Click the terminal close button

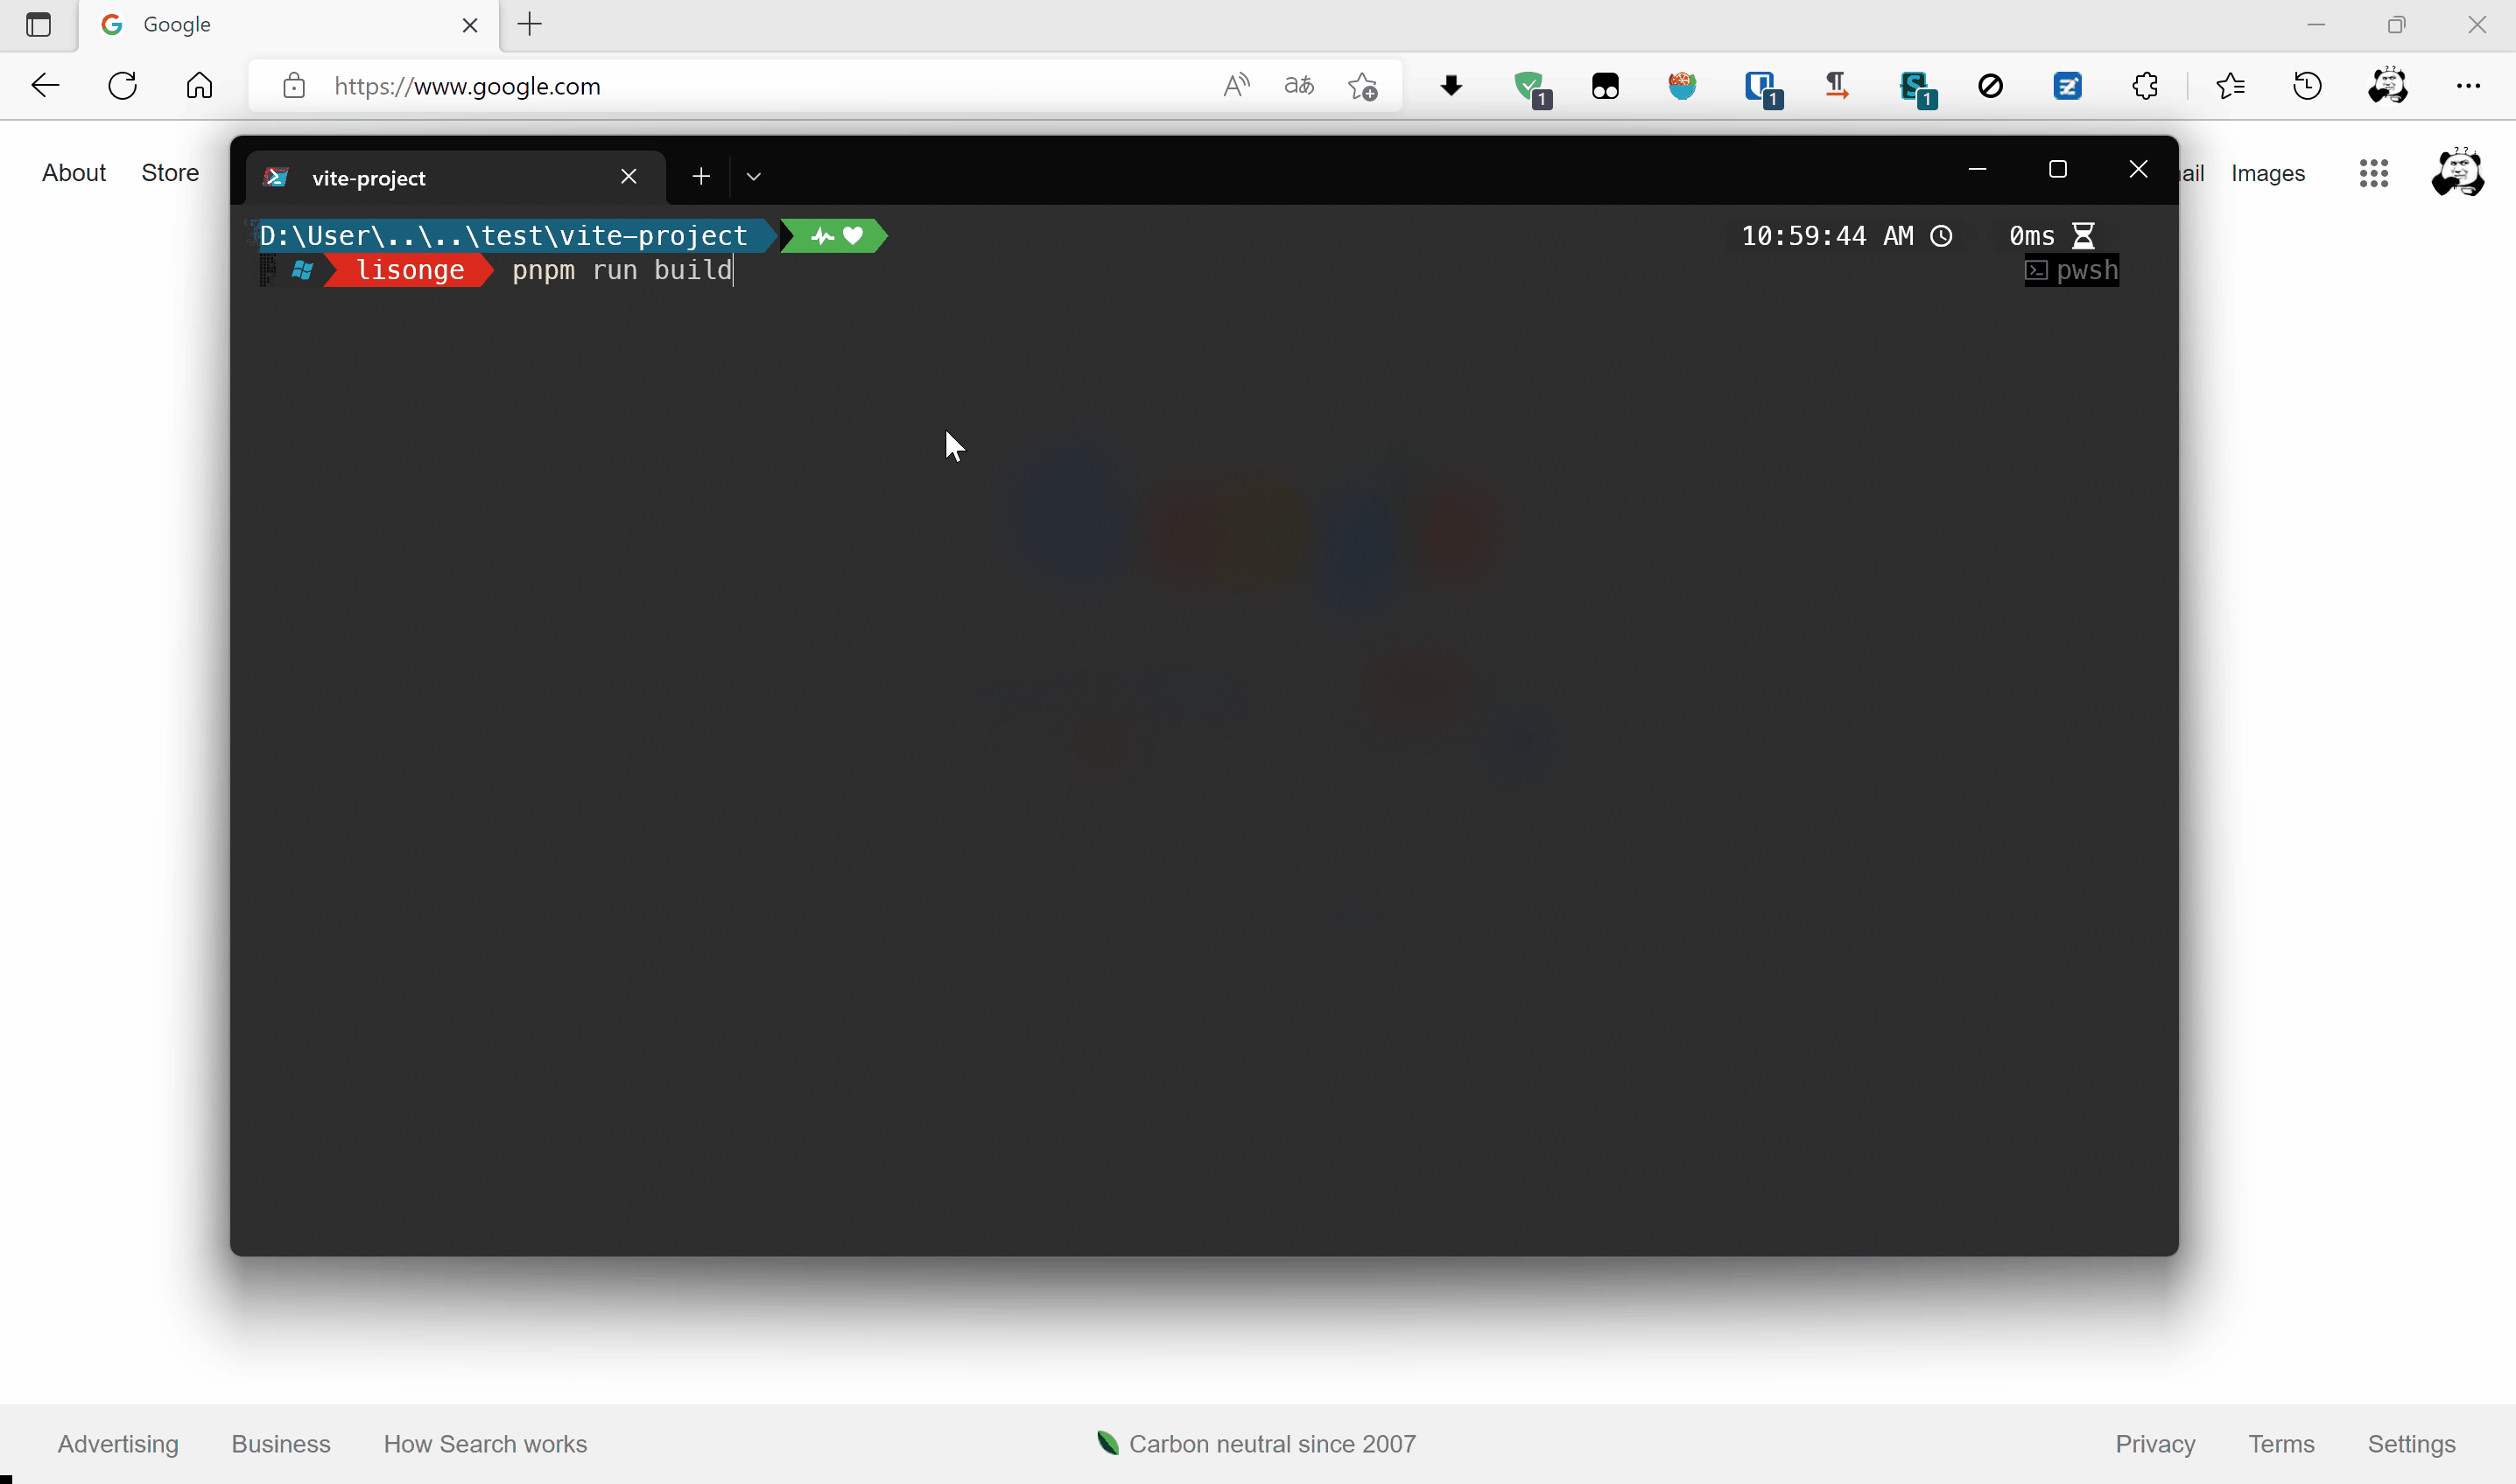pyautogui.click(x=2138, y=170)
